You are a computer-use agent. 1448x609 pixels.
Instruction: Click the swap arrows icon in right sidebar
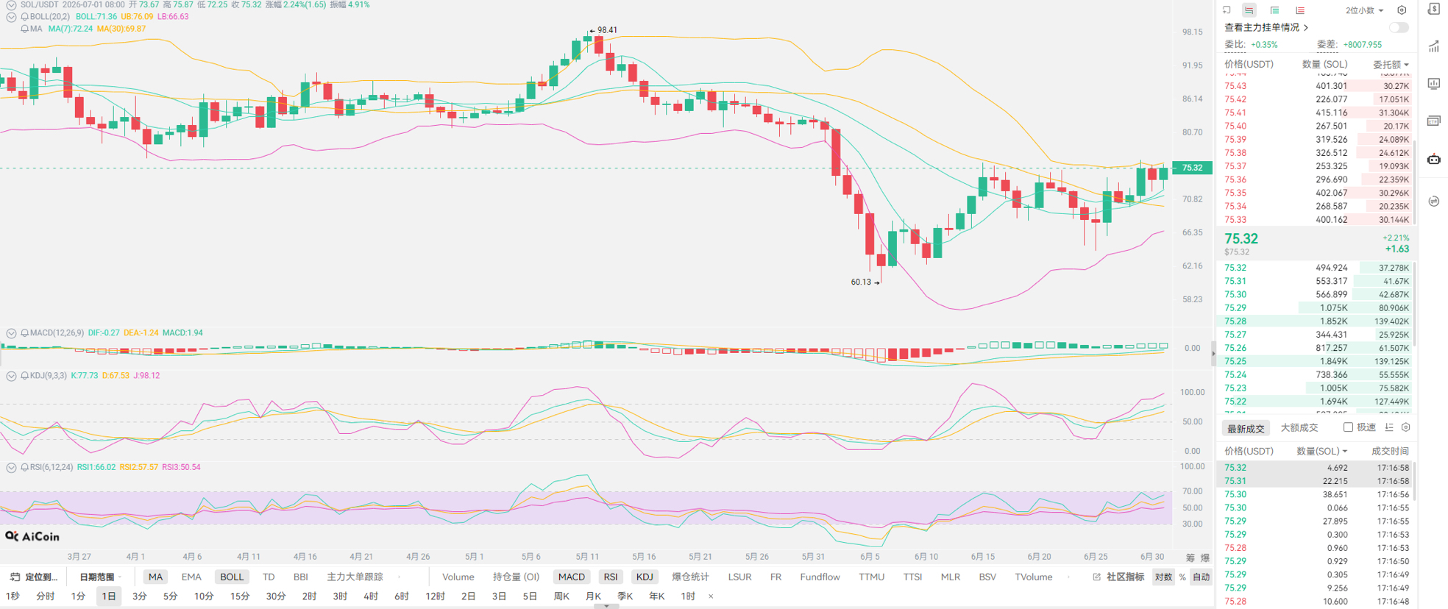1434,202
